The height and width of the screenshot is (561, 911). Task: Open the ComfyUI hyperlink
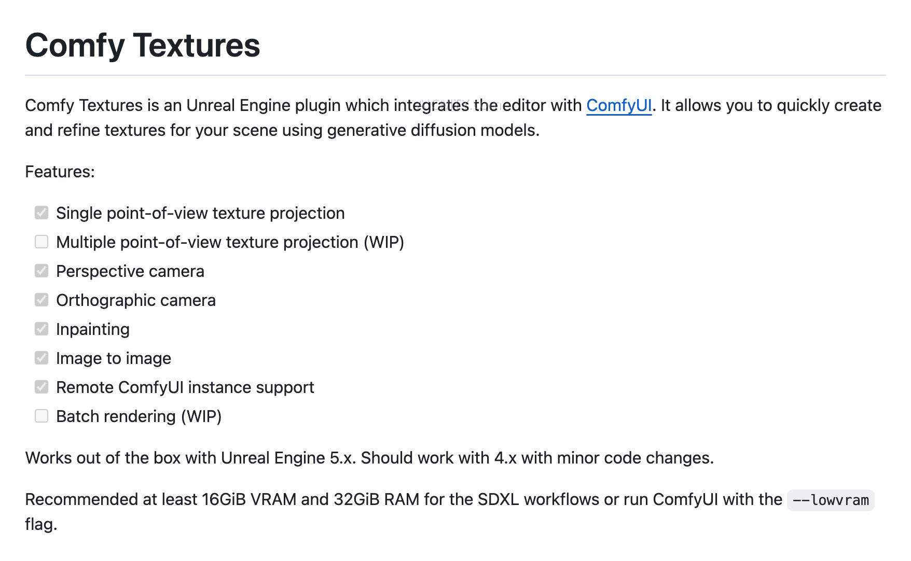coord(619,106)
